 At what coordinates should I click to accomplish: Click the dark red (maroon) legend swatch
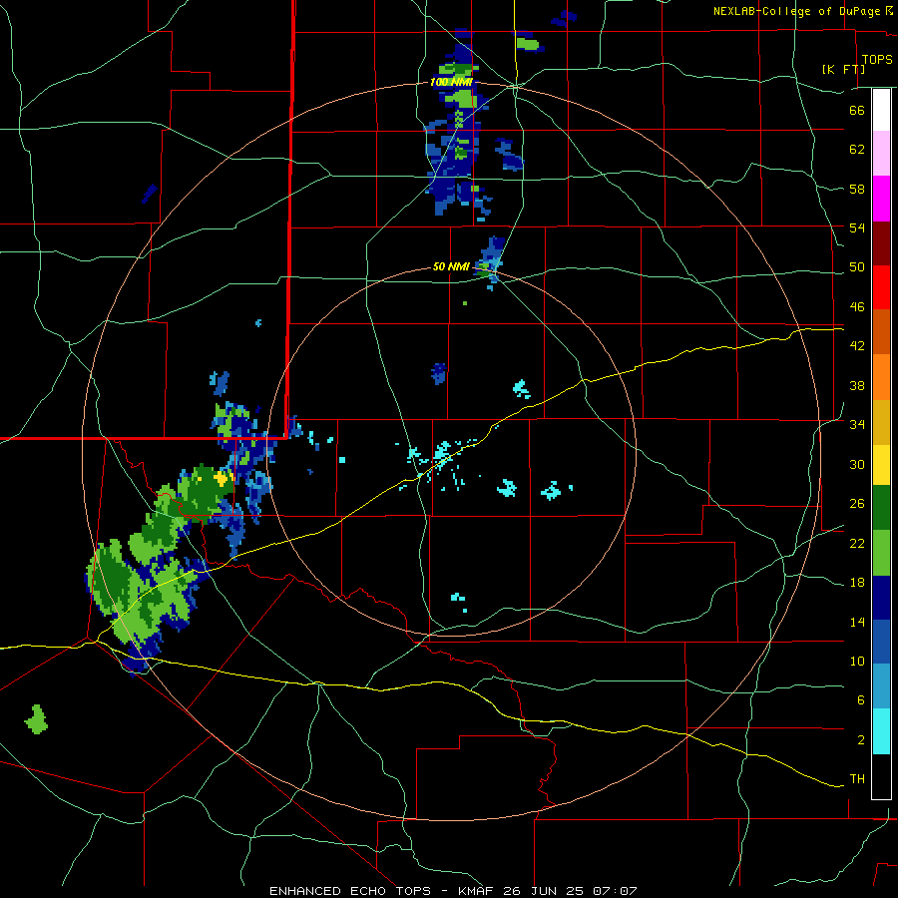tap(881, 243)
